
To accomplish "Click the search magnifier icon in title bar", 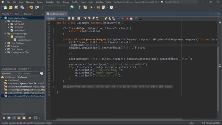I will coord(162,2).
